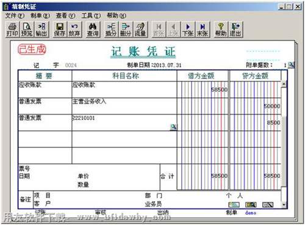Click scrollbar up arrow of voucher table
305x225 pixels.
pyautogui.click(x=284, y=84)
